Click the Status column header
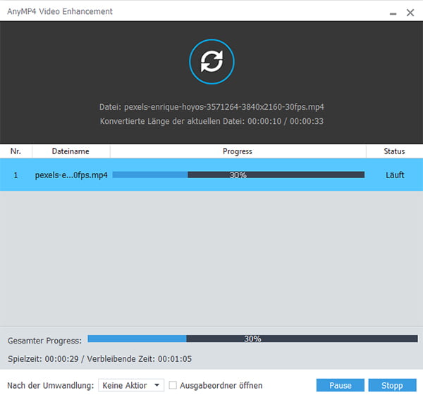The image size is (423, 402). coord(394,151)
